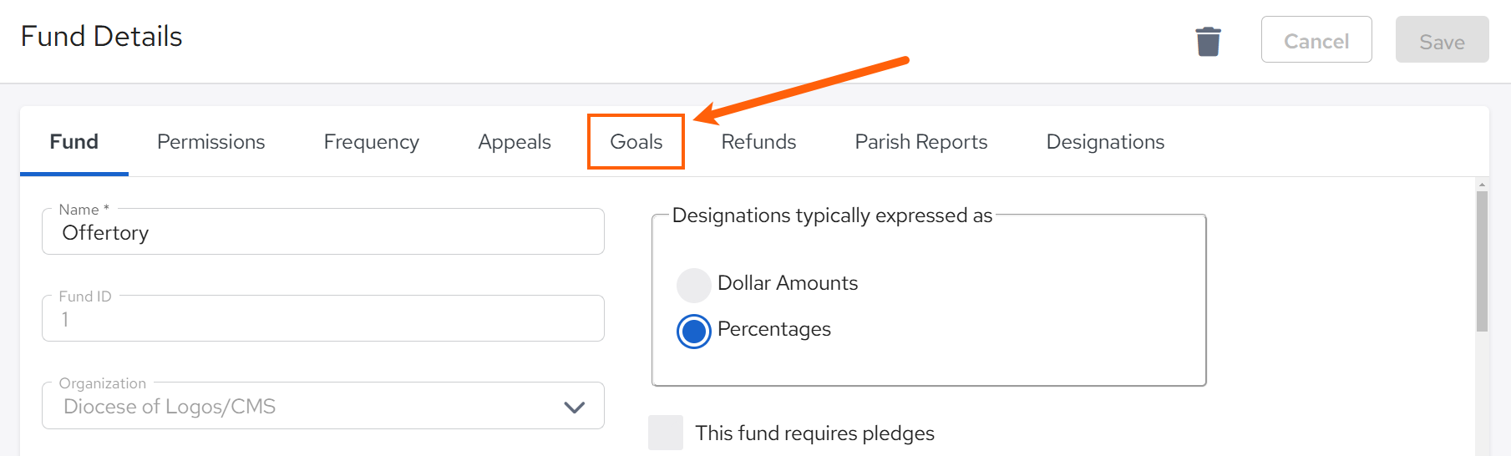
Task: Click the scrollbar up arrow
Action: [x=1482, y=185]
